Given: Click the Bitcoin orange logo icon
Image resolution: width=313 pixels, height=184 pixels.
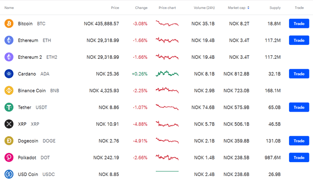Looking at the screenshot, I should click(9, 23).
